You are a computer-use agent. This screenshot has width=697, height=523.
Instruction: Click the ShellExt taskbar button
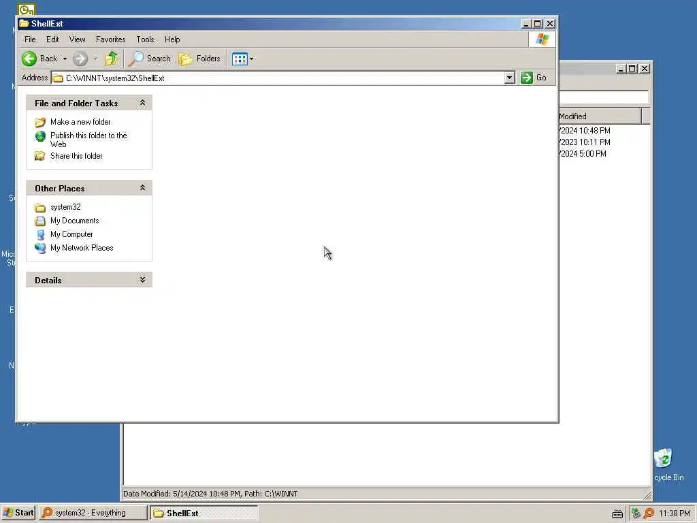point(204,513)
